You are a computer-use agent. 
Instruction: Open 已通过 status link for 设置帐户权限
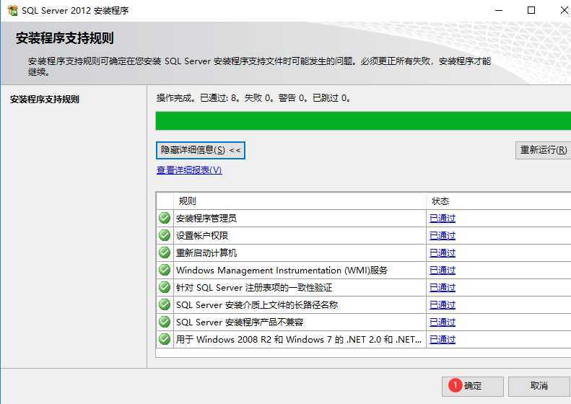point(443,235)
